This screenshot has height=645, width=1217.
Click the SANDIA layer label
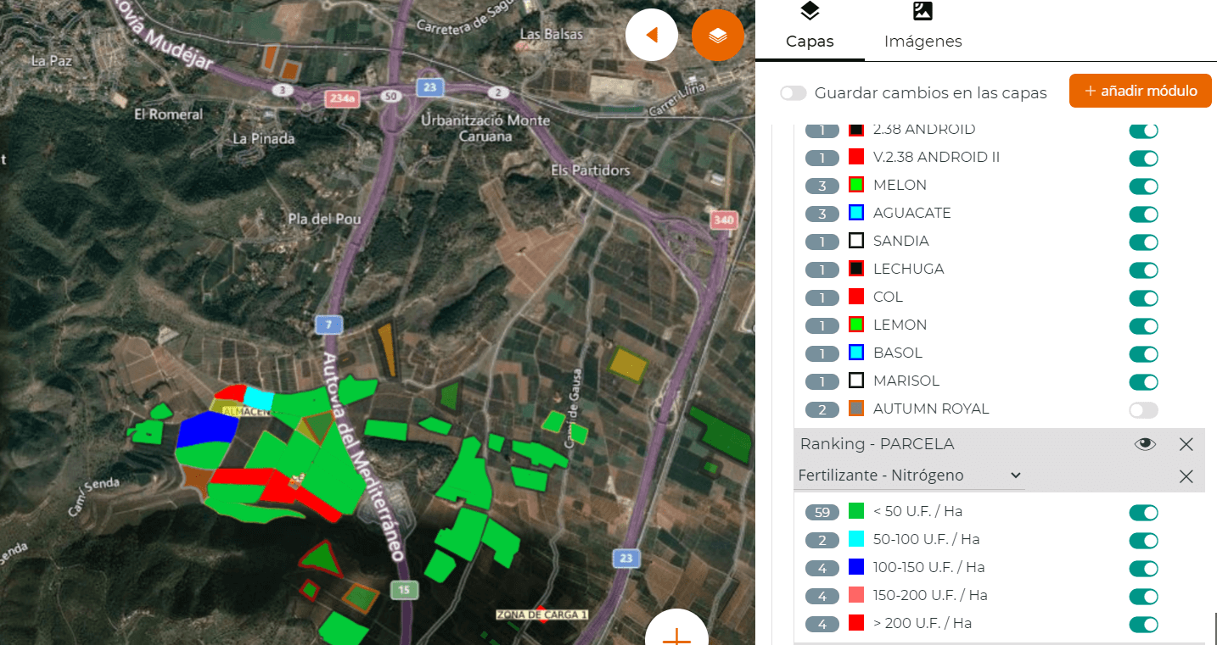(x=900, y=242)
